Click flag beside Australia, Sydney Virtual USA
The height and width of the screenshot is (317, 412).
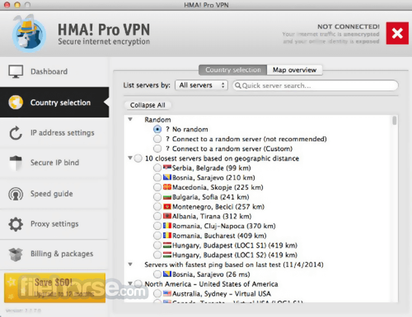point(167,294)
